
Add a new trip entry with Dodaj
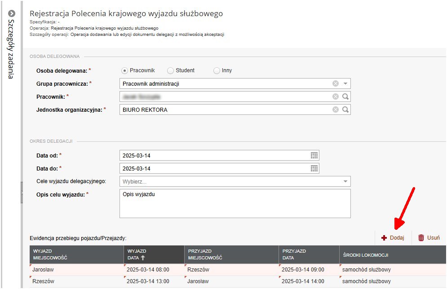[x=393, y=238]
